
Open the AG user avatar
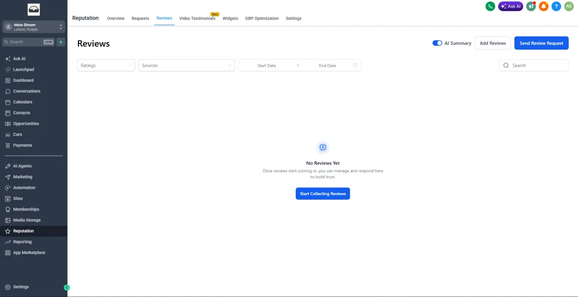(569, 6)
